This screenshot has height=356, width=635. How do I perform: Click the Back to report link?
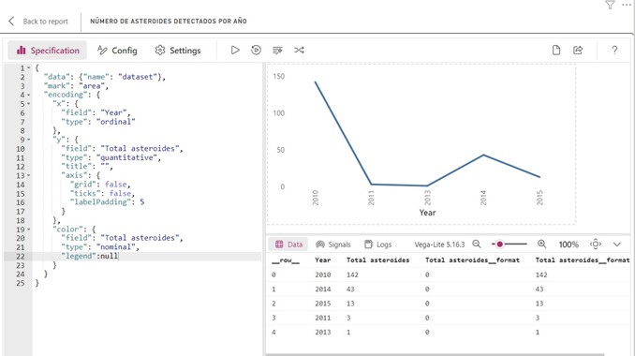tap(45, 22)
